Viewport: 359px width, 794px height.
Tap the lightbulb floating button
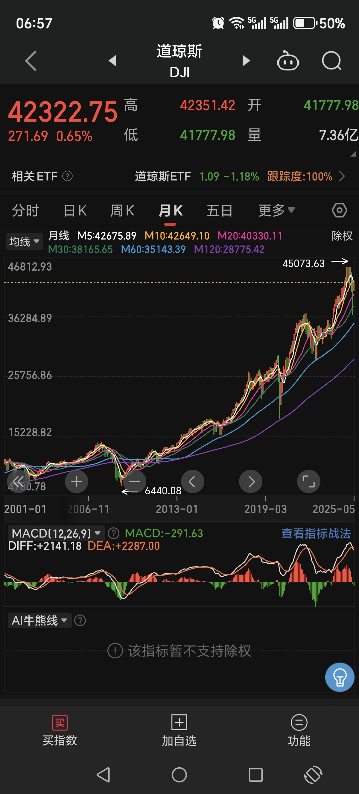pyautogui.click(x=340, y=677)
